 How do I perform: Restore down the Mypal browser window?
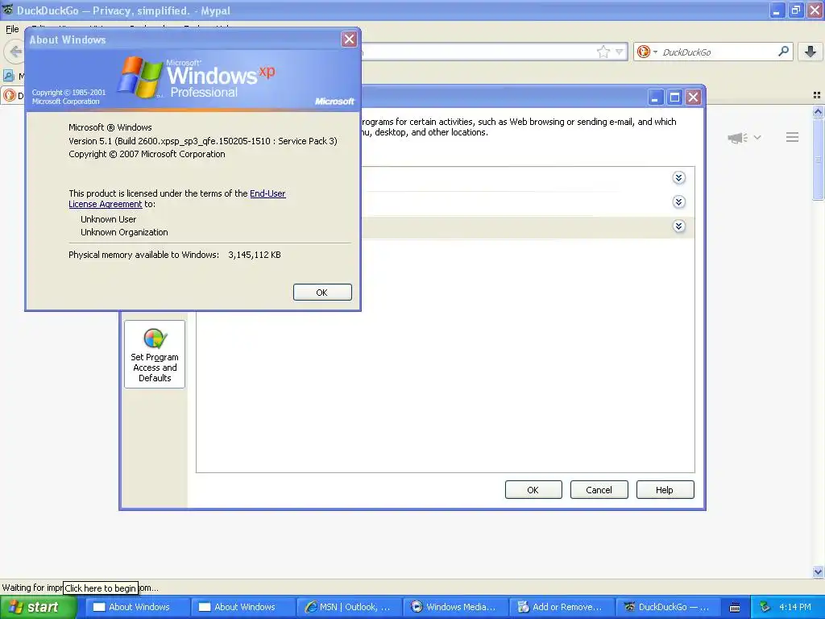[796, 10]
